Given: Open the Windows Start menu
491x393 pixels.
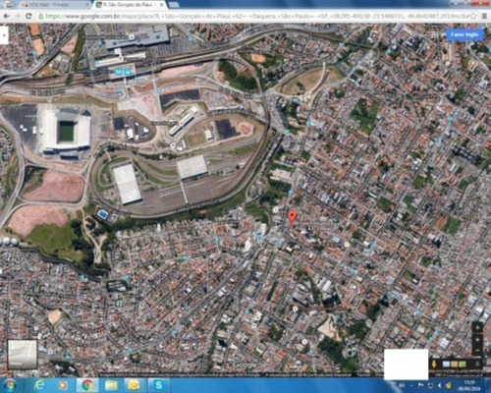Looking at the screenshot, I should pyautogui.click(x=9, y=385).
